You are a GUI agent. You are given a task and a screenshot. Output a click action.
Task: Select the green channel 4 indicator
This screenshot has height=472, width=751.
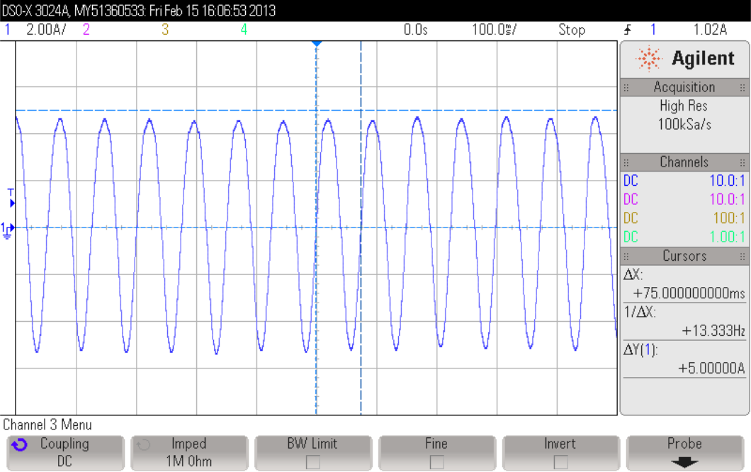(x=244, y=30)
